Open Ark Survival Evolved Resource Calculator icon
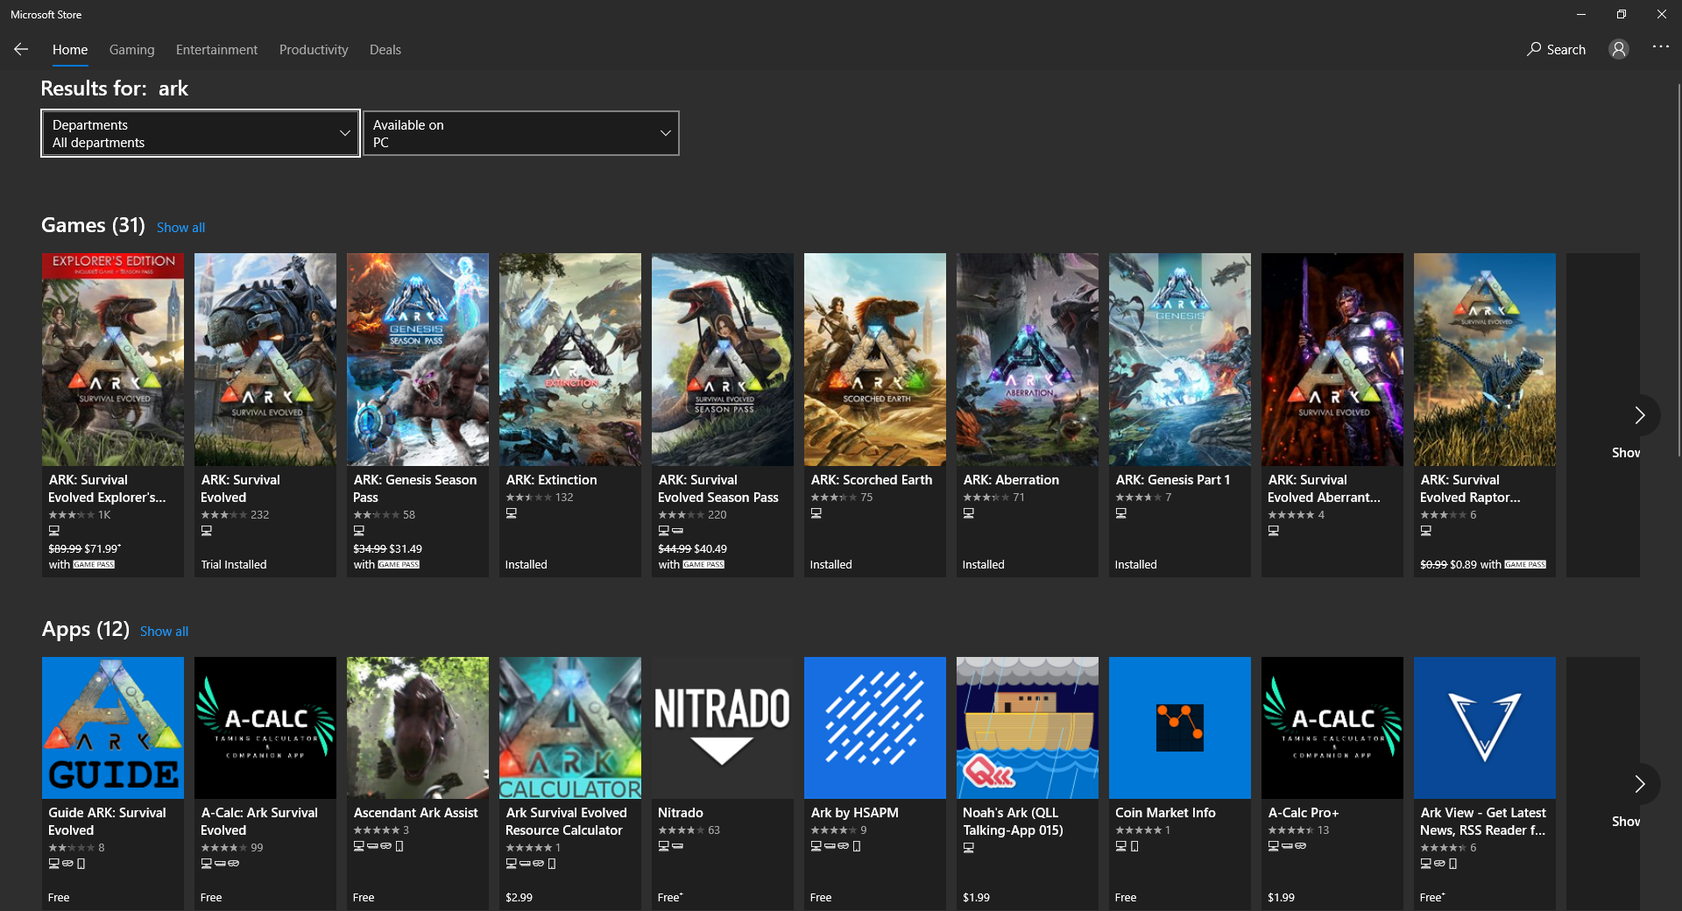 (570, 728)
